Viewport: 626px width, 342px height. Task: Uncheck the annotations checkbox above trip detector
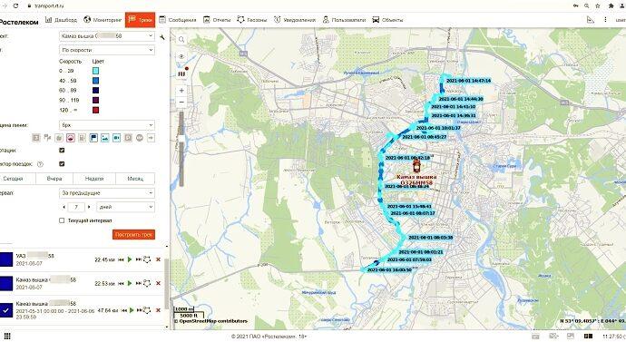62,150
